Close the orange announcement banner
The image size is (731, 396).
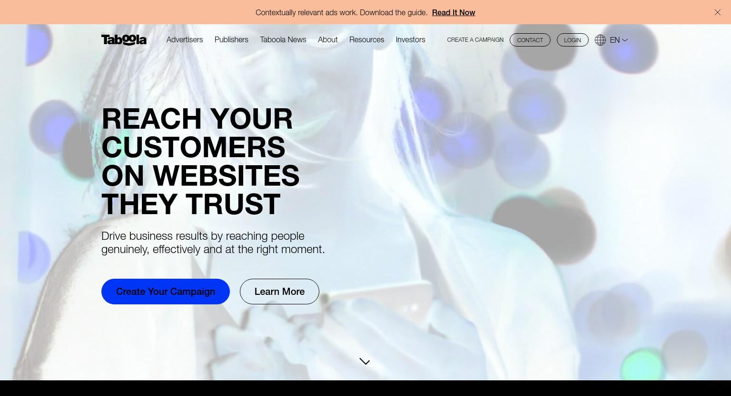pos(718,12)
